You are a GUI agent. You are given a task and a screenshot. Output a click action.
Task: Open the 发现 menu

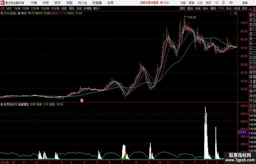pos(69,3)
